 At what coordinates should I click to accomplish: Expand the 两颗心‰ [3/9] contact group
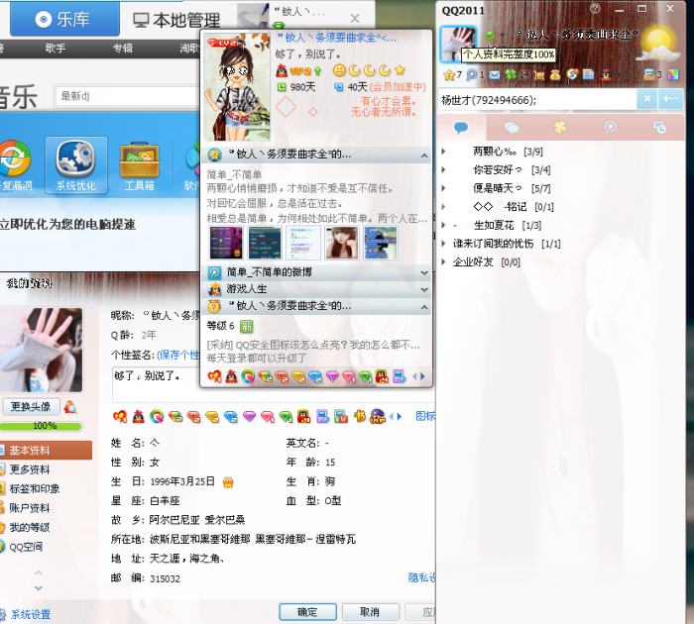(443, 152)
